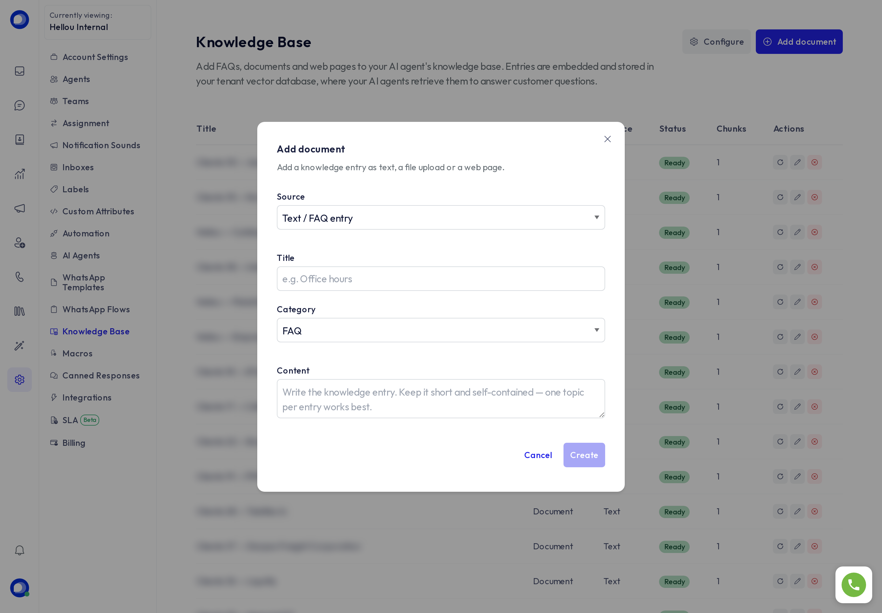The width and height of the screenshot is (882, 613).
Task: Open settings gear icon in left rail
Action: click(20, 379)
